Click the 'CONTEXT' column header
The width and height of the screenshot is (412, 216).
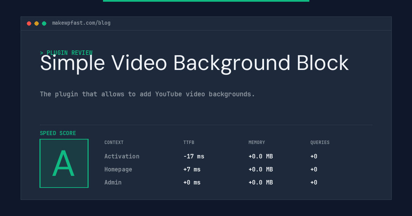(114, 143)
